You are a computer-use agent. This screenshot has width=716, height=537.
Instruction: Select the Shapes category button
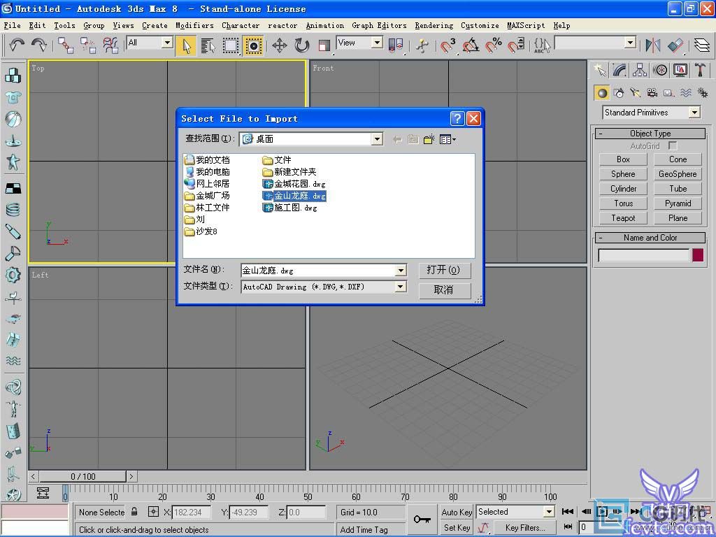click(x=620, y=93)
